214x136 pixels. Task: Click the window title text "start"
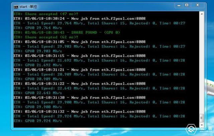pyautogui.click(x=23, y=7)
